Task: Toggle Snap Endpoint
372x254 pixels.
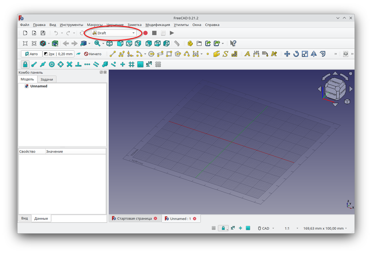Action: pyautogui.click(x=34, y=64)
